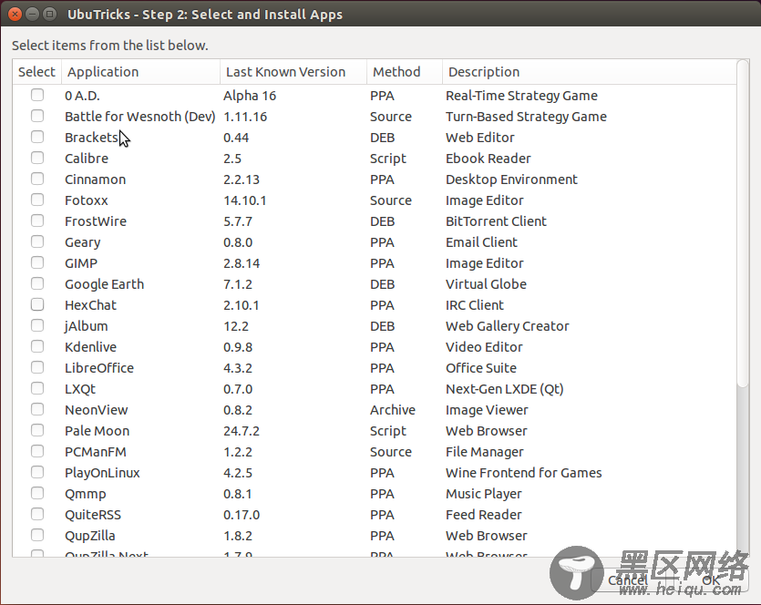Tick the LXQt checkbox

[x=37, y=389]
